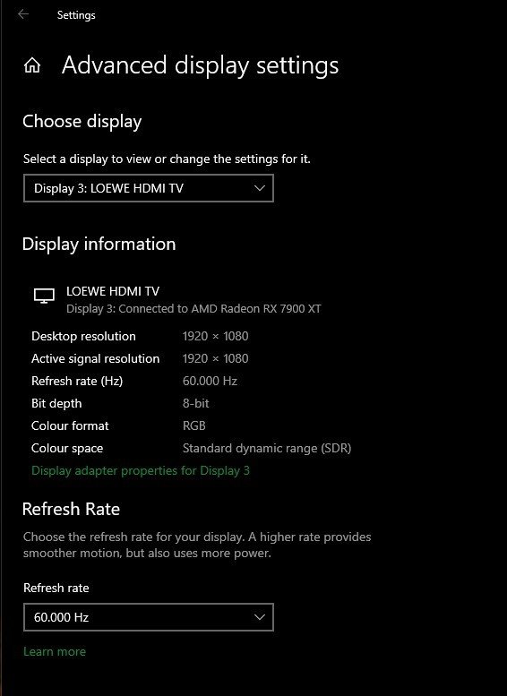Open the Display 3: LOEWE HDMI TV dropdown
The height and width of the screenshot is (696, 507).
pyautogui.click(x=149, y=188)
